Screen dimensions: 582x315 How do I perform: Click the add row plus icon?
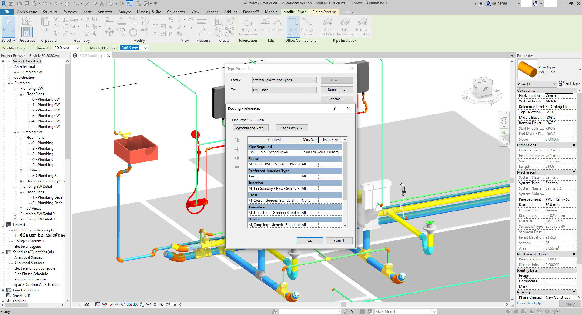[x=237, y=158]
